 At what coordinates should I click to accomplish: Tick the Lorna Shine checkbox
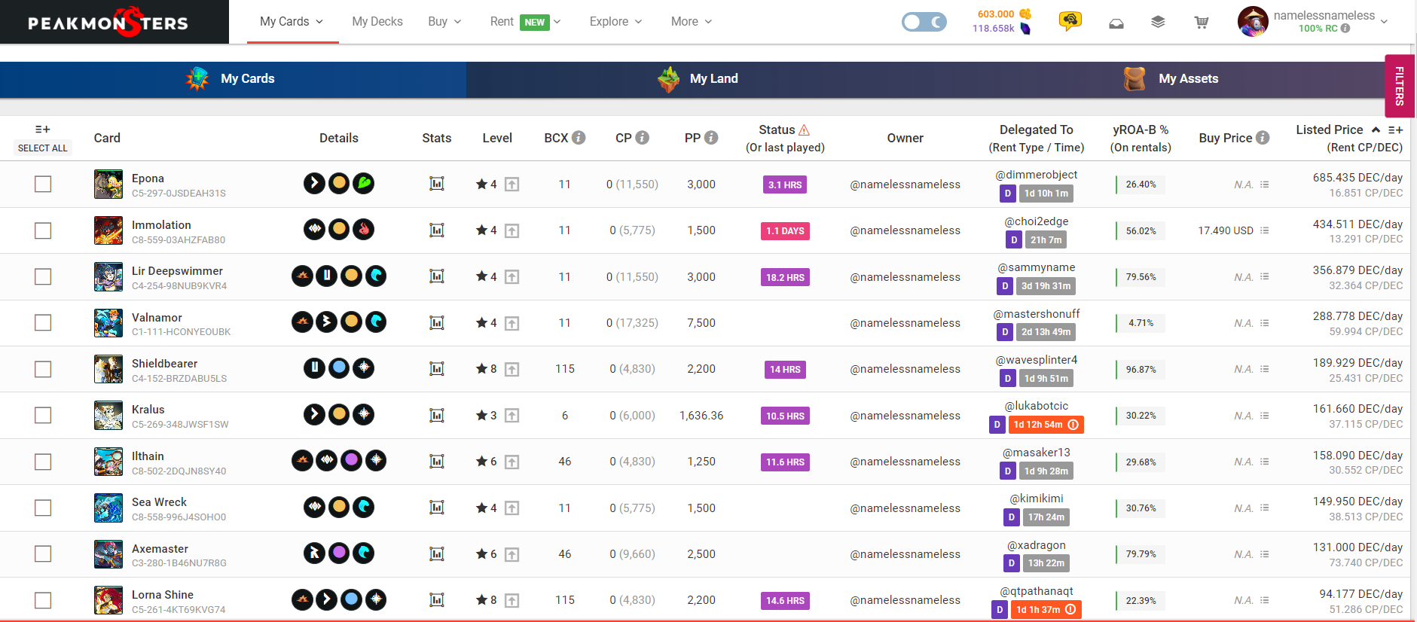(x=43, y=600)
